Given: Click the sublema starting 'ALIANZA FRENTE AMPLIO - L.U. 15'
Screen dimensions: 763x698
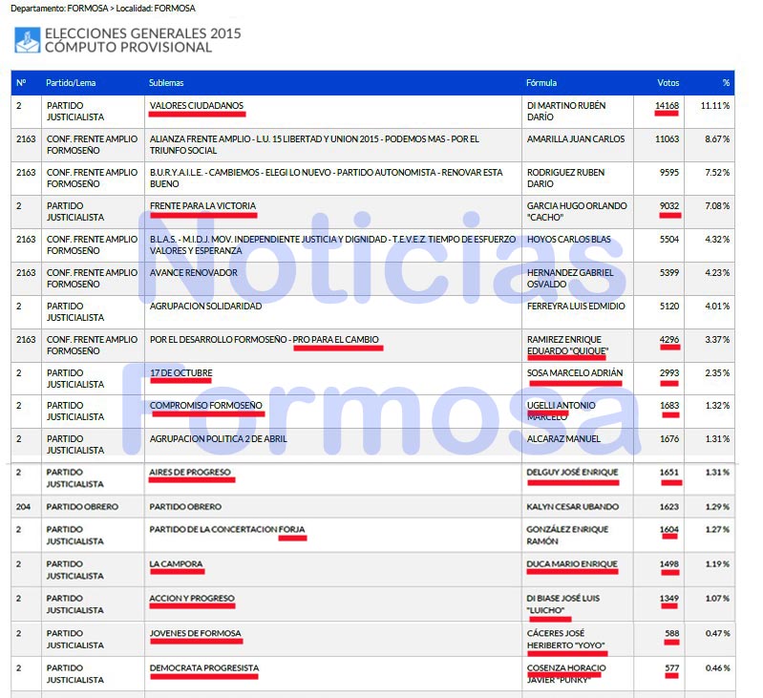Looking at the screenshot, I should tap(314, 145).
